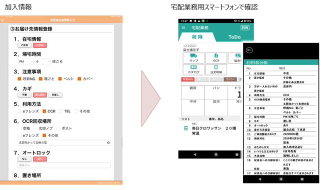Select 渡し済み under カギ

coord(40,95)
